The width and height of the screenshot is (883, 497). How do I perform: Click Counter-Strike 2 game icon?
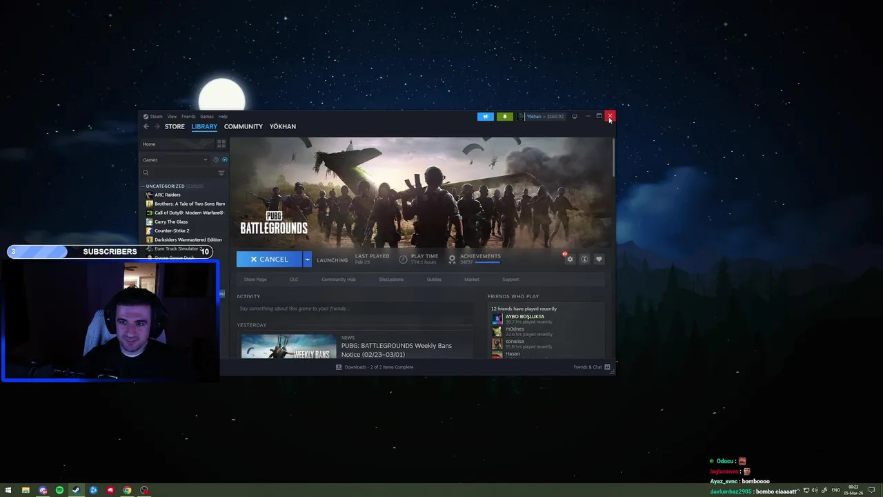150,231
